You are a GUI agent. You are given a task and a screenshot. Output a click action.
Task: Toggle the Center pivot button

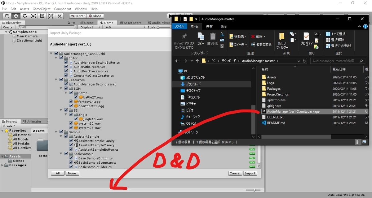77,16
